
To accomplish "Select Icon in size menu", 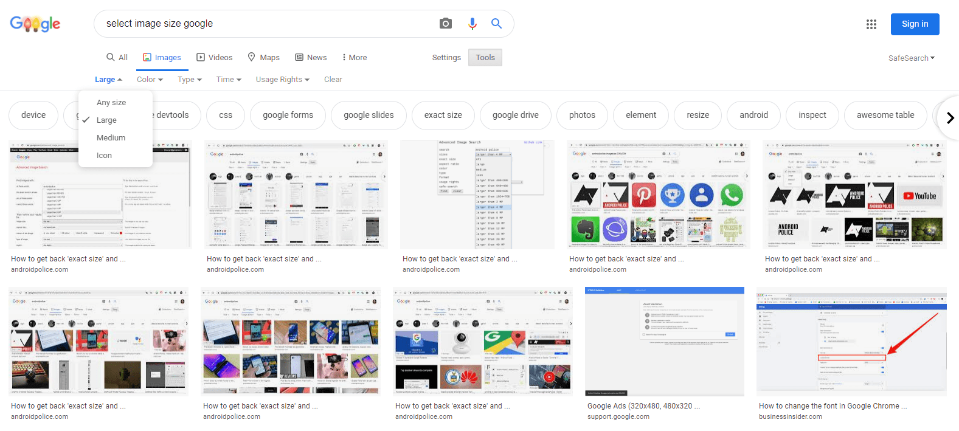I will (116, 155).
